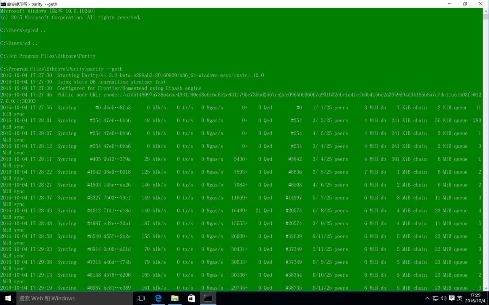Image resolution: width=489 pixels, height=305 pixels.
Task: Click the typed command 'parity --geth' in the console
Action: coord(105,69)
